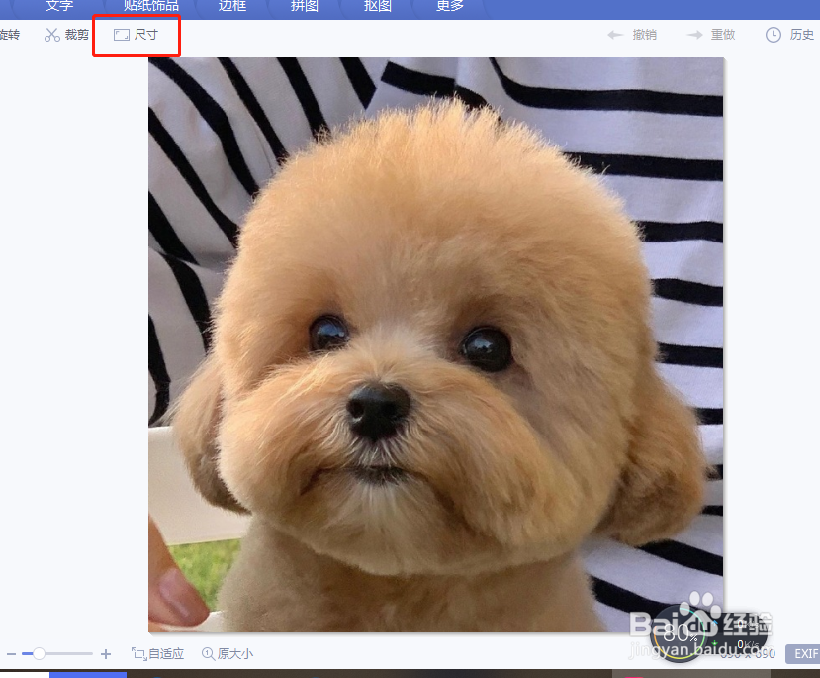Redo with the 重做 arrow
This screenshot has width=820, height=678.
[x=711, y=35]
